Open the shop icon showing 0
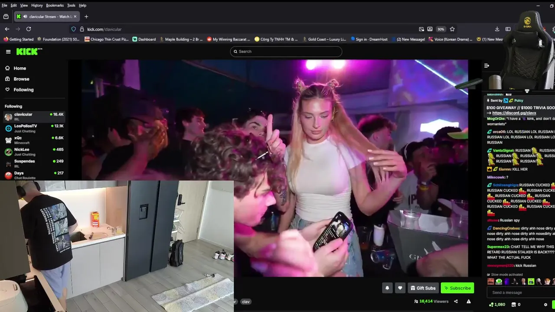 click(516, 305)
